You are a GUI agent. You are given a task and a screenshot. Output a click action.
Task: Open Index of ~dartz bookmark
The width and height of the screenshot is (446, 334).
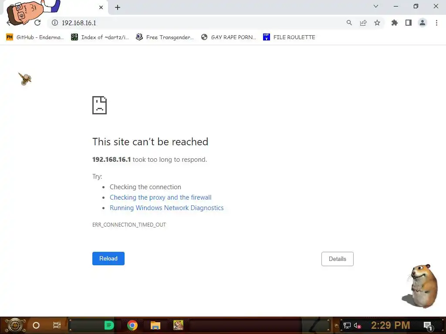100,37
